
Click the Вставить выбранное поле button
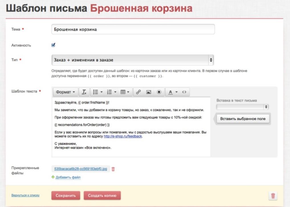click(x=243, y=119)
